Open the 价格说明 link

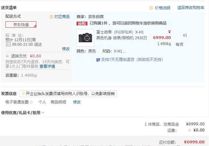[162, 8]
